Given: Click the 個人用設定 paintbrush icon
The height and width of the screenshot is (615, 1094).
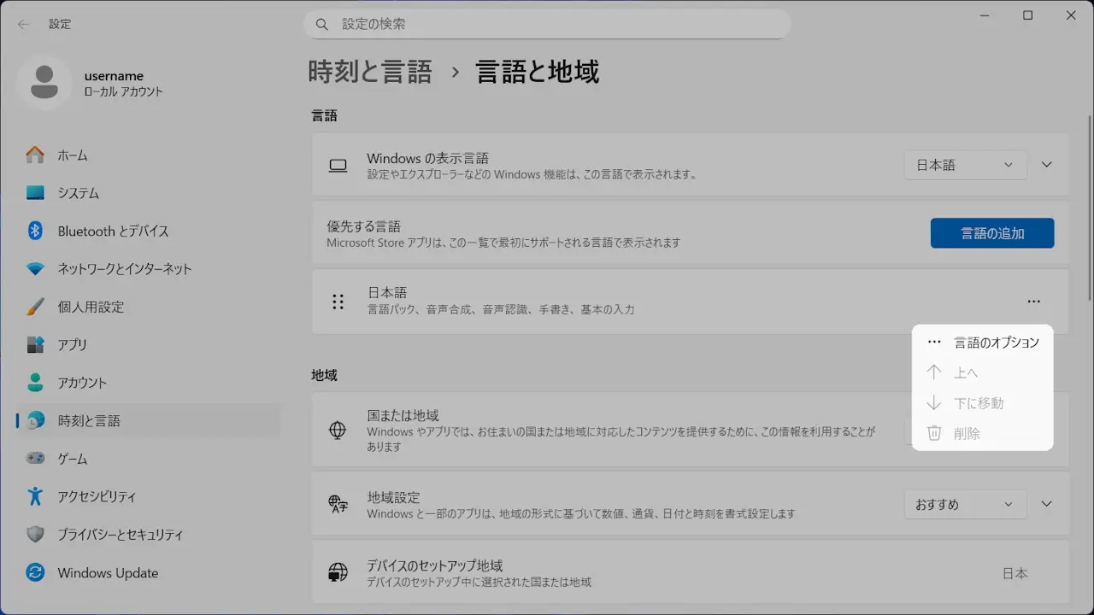Looking at the screenshot, I should 35,307.
